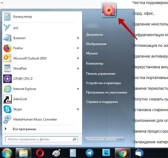Expand Блокнот recent files arrow
Image resolution: width=168 pixels, height=158 pixels.
point(78,38)
